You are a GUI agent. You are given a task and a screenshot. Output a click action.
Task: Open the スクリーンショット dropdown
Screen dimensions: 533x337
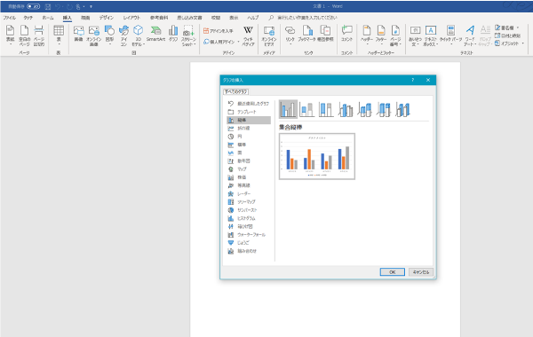click(x=188, y=35)
